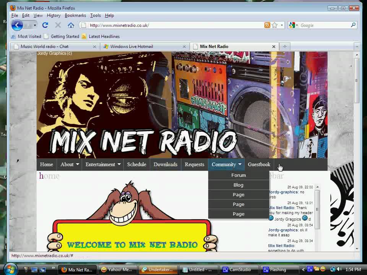Viewport: 367px width, 275px height.
Task: Expand the Entertainment nav menu
Action: (103, 164)
